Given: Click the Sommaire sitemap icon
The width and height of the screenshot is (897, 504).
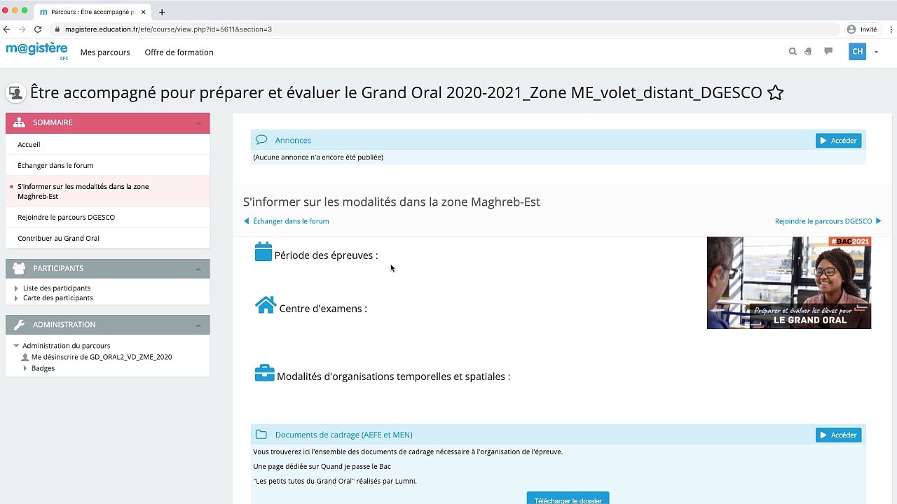Looking at the screenshot, I should pyautogui.click(x=19, y=122).
